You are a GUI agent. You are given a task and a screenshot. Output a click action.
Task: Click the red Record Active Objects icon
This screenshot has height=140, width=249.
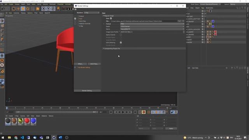click(x=144, y=112)
